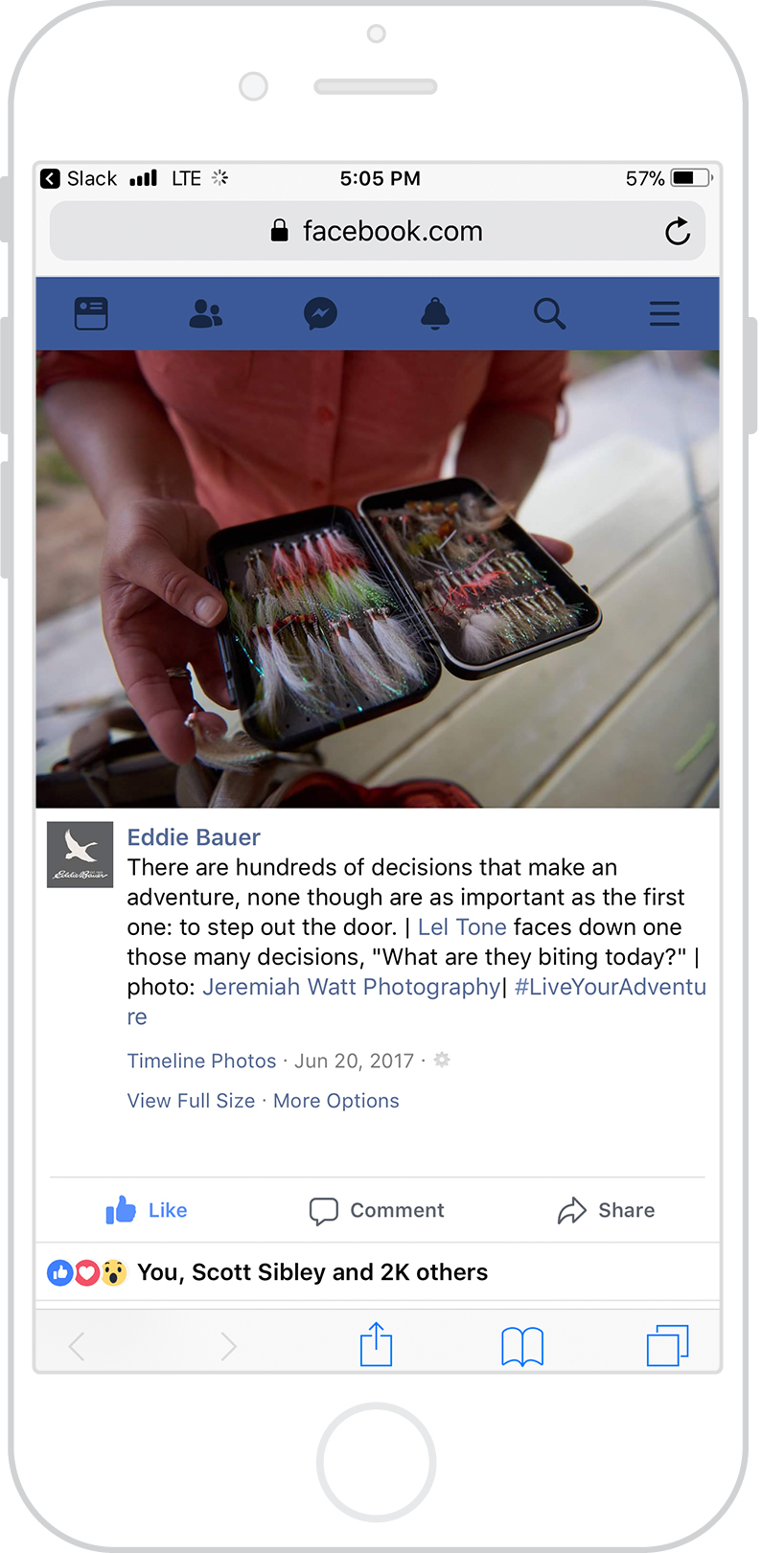The height and width of the screenshot is (1553, 762).
Task: Show open Safari tabs
Action: (668, 1345)
